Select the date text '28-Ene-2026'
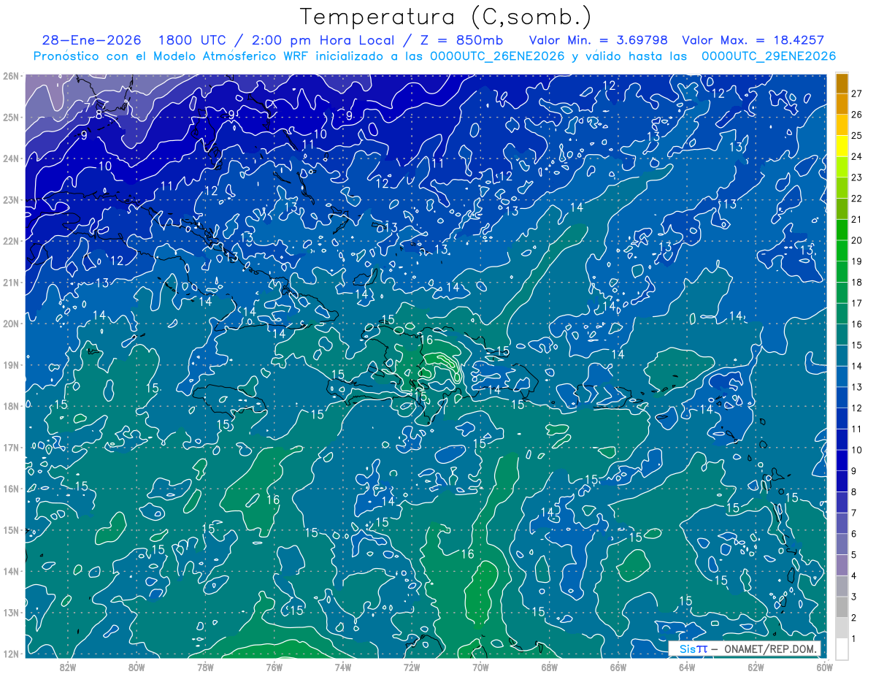The width and height of the screenshot is (876, 677). point(91,40)
